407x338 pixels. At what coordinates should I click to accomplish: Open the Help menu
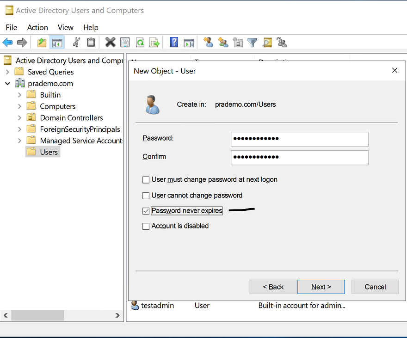[x=91, y=27]
